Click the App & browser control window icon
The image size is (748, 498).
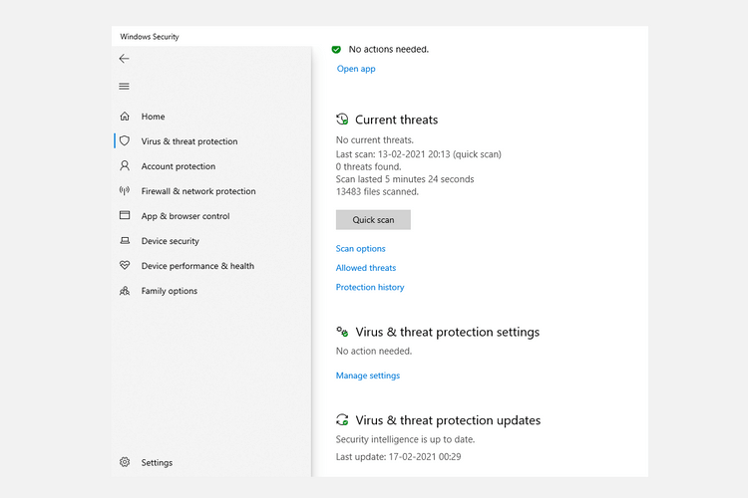(x=125, y=215)
